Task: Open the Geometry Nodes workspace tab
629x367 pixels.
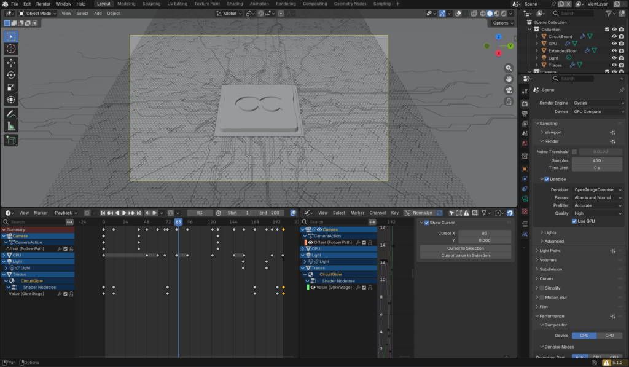Action: 350,4
